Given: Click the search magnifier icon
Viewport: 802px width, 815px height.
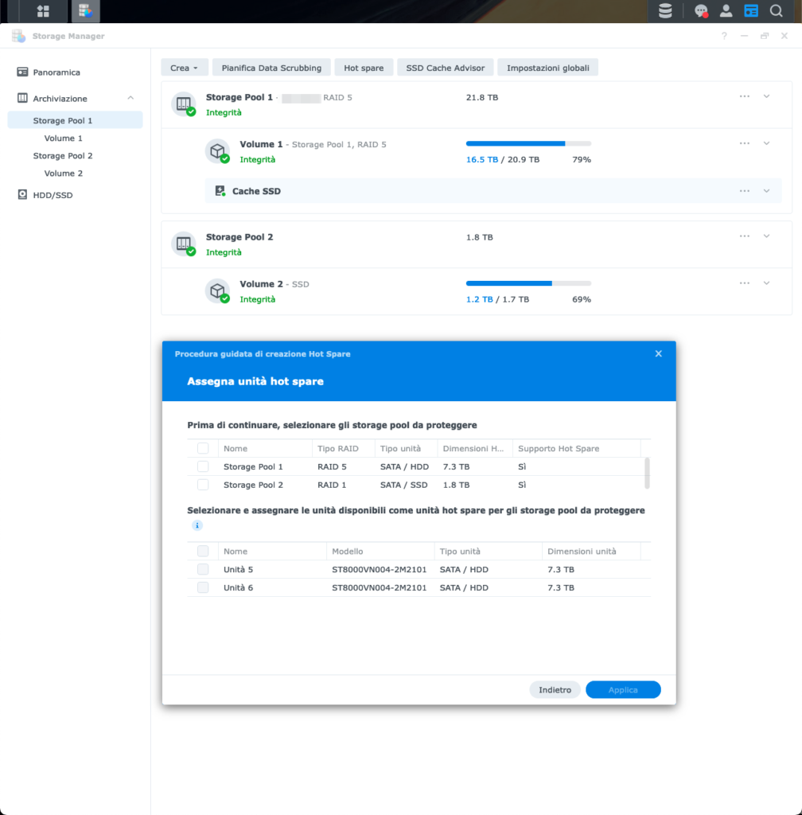Looking at the screenshot, I should (776, 11).
